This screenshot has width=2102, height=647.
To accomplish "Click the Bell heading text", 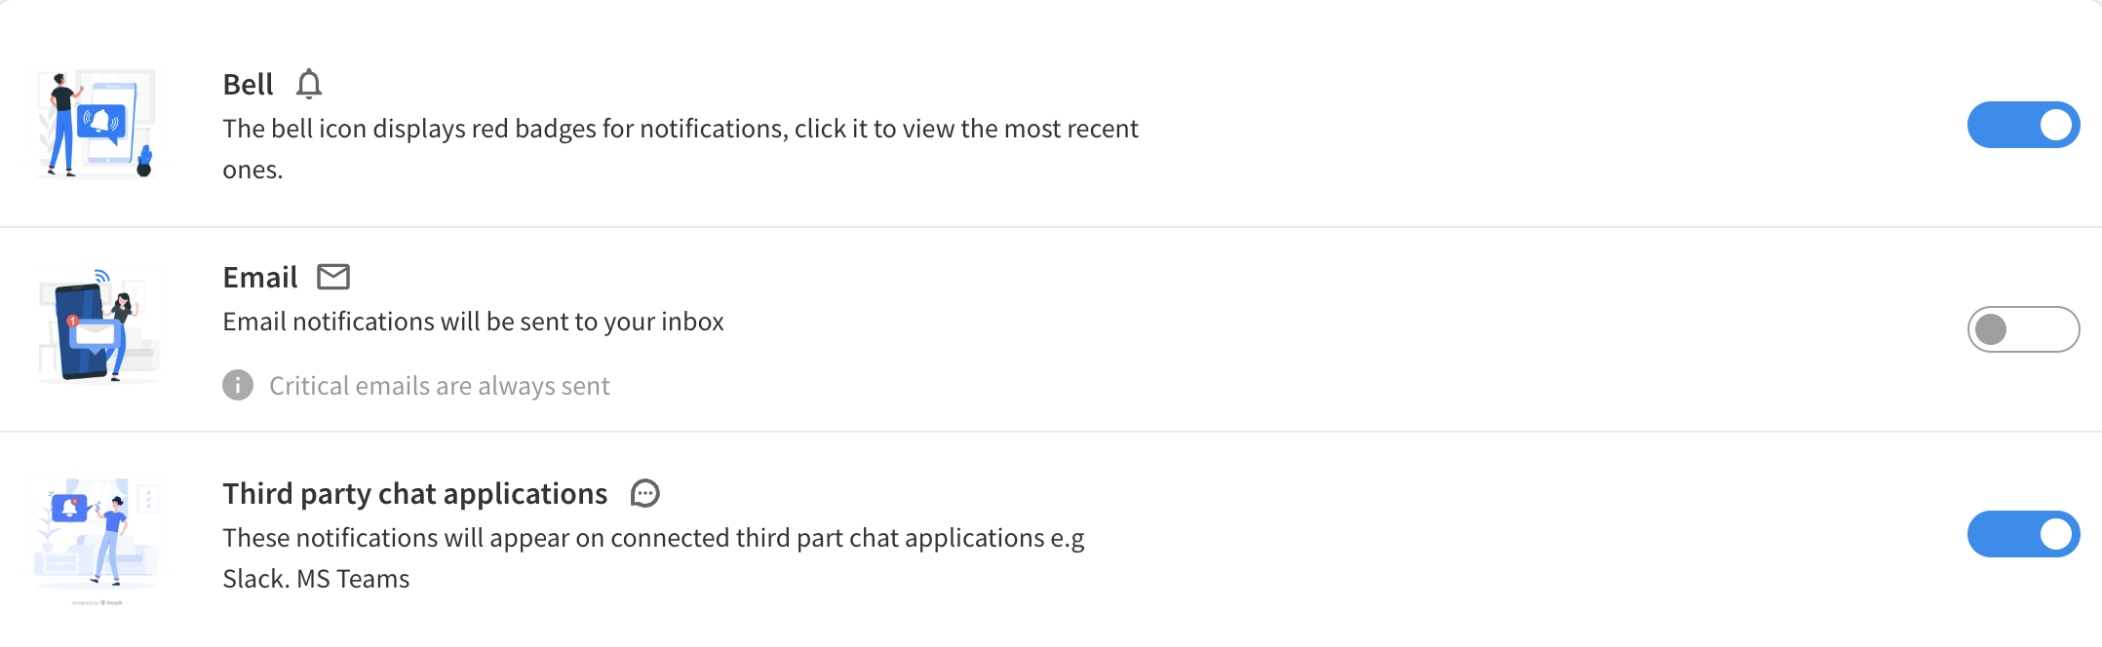I will [248, 85].
